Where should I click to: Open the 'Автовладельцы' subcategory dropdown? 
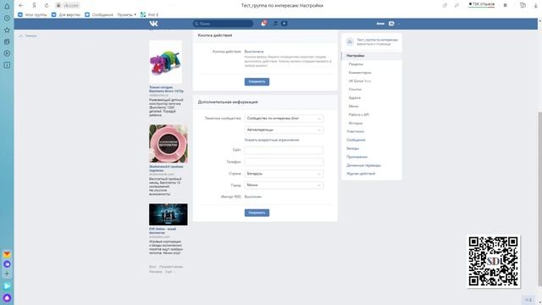click(284, 130)
